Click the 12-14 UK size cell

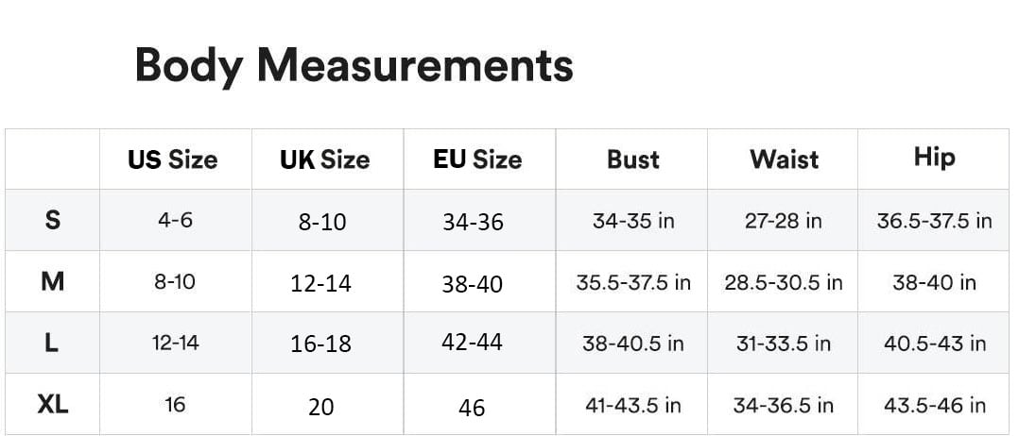click(320, 283)
